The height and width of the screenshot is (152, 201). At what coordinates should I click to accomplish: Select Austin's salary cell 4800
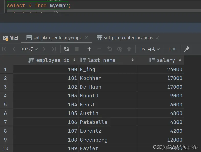160,113
